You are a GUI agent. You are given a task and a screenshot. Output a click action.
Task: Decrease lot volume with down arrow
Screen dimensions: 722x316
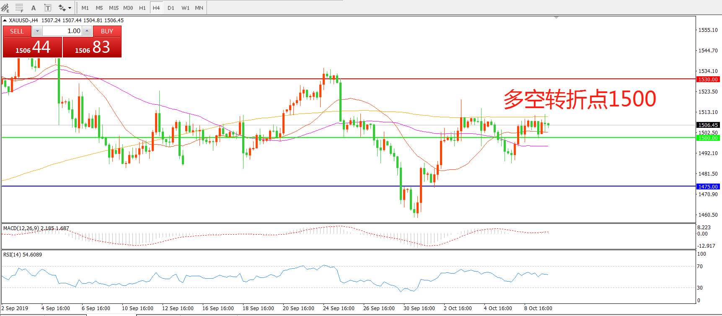coord(37,31)
